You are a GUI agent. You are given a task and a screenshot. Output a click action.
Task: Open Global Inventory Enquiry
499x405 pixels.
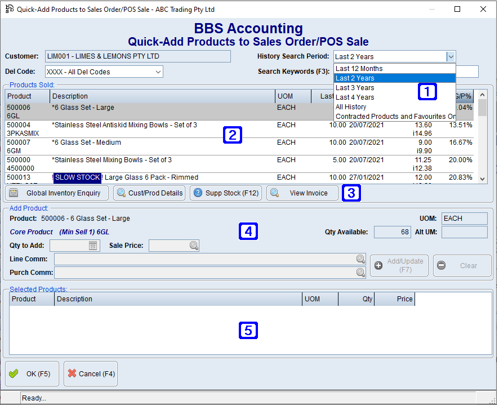(x=56, y=193)
